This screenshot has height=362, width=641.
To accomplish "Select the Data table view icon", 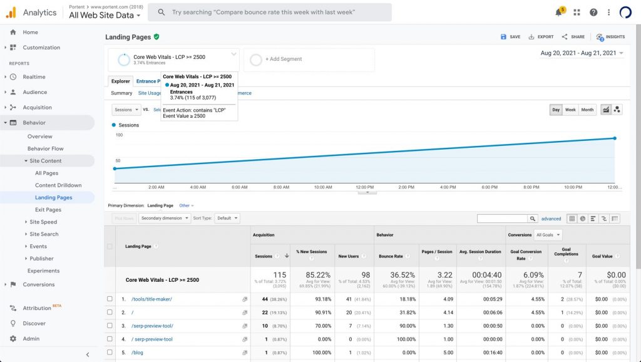I will [572, 219].
